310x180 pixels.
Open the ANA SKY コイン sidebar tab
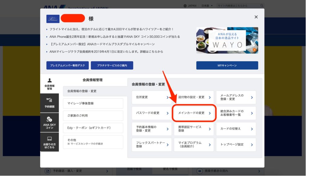tap(49, 123)
